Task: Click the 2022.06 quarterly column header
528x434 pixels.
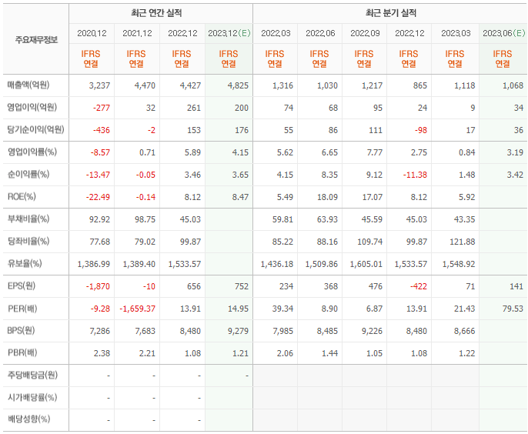Action: coord(320,33)
